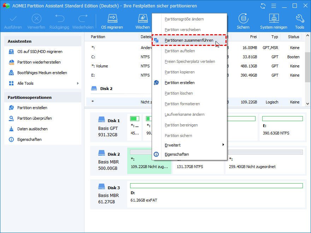Select the first small partition on Disk 1
The image size is (311, 233).
click(x=135, y=127)
